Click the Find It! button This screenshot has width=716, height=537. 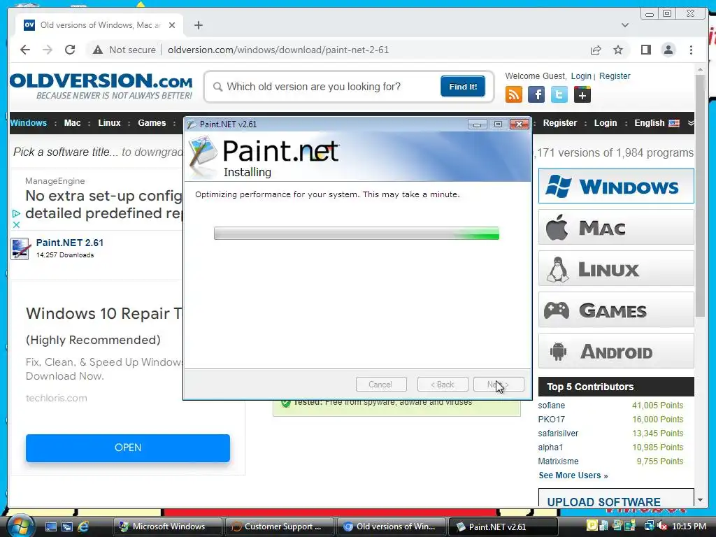click(463, 87)
